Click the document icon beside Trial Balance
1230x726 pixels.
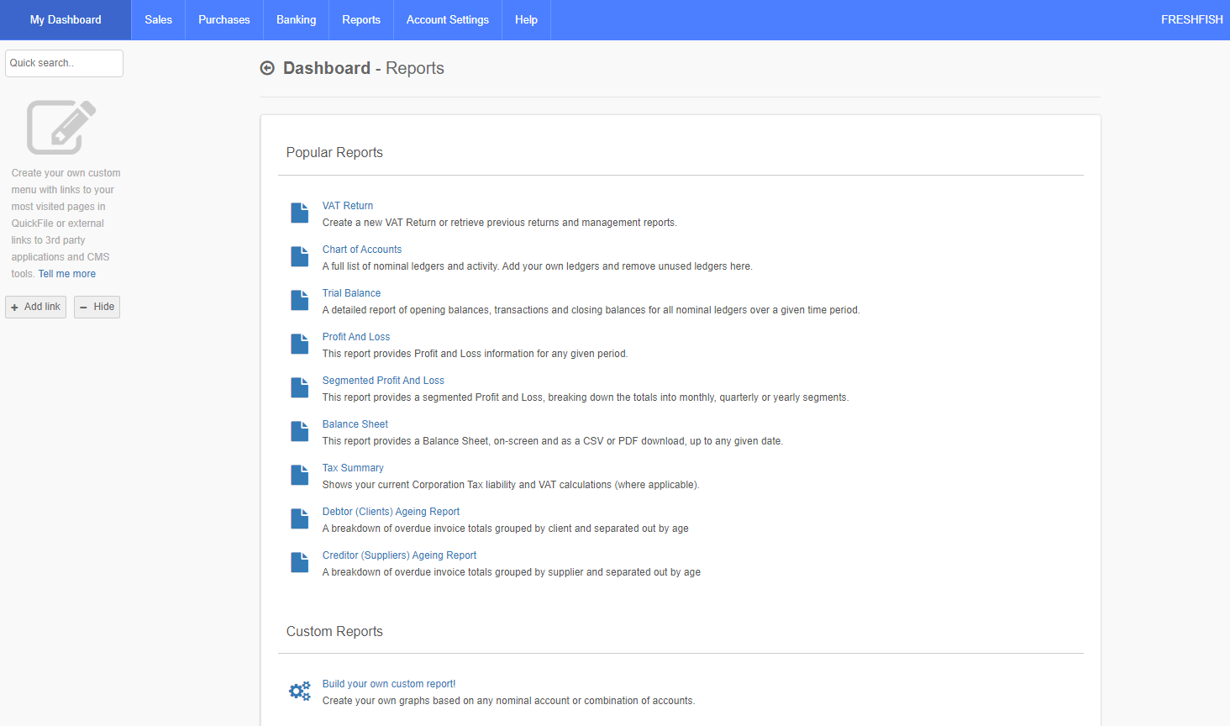[x=299, y=301]
